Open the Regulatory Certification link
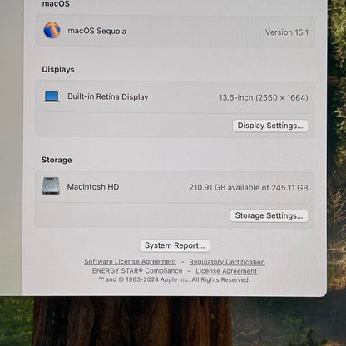 (x=227, y=262)
